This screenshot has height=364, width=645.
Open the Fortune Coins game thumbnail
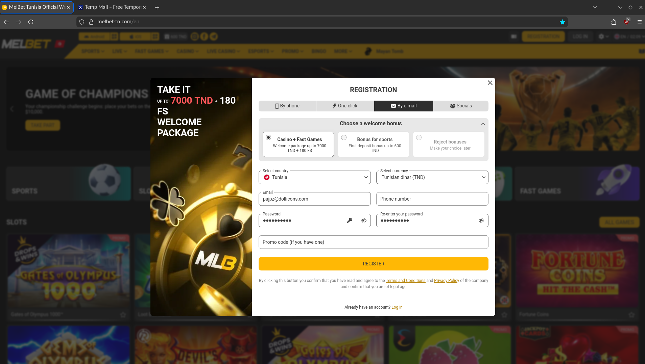pos(577,271)
